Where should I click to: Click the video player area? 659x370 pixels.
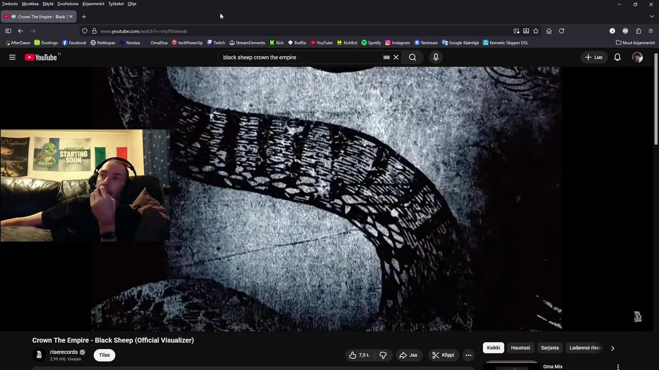[x=326, y=199]
